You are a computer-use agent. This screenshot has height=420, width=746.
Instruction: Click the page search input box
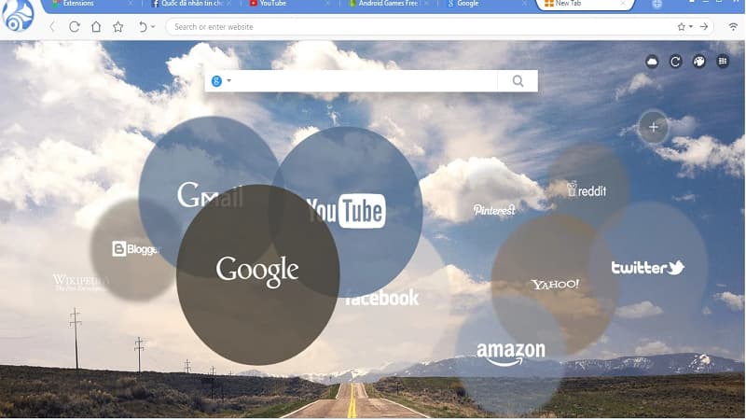coord(366,81)
